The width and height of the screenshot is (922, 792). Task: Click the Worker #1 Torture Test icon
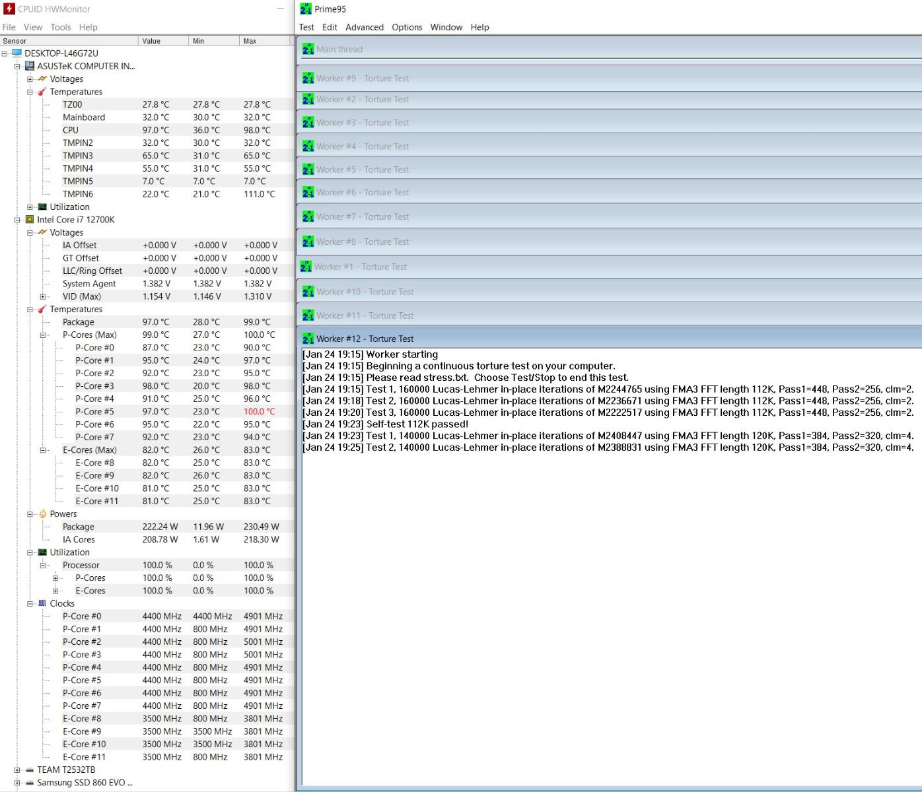306,267
